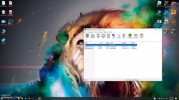Maximize the WinRAR window
The width and height of the screenshot is (179, 100).
[156, 30]
